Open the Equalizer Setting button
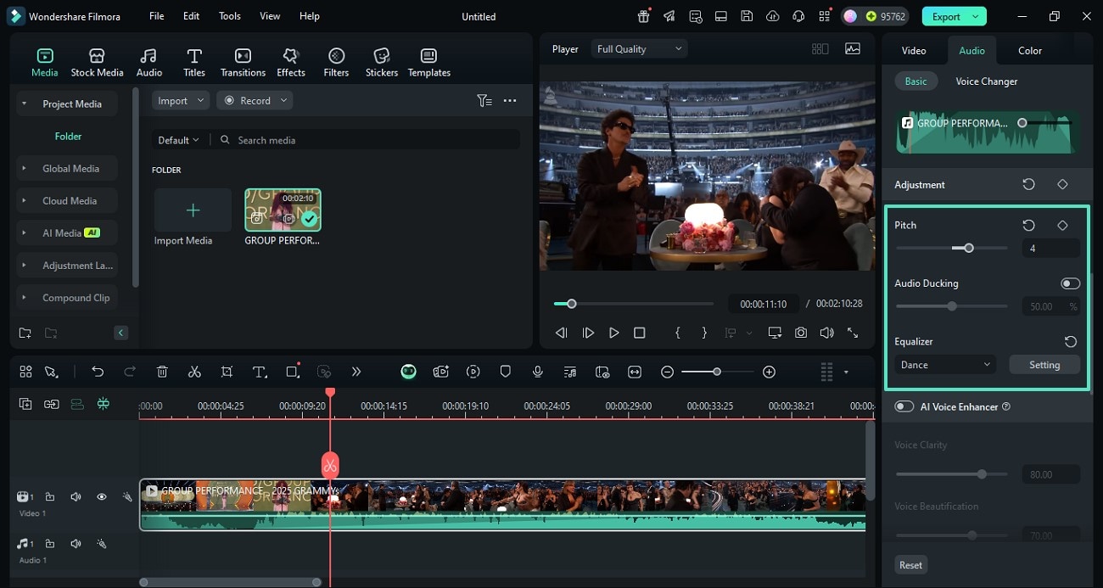 tap(1044, 365)
